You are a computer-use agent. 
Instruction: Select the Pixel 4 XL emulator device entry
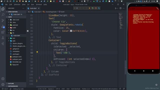click(104, 89)
